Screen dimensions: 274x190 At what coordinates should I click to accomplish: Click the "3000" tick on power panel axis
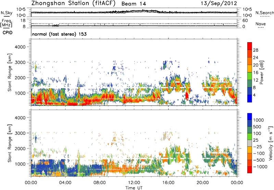click(20, 62)
